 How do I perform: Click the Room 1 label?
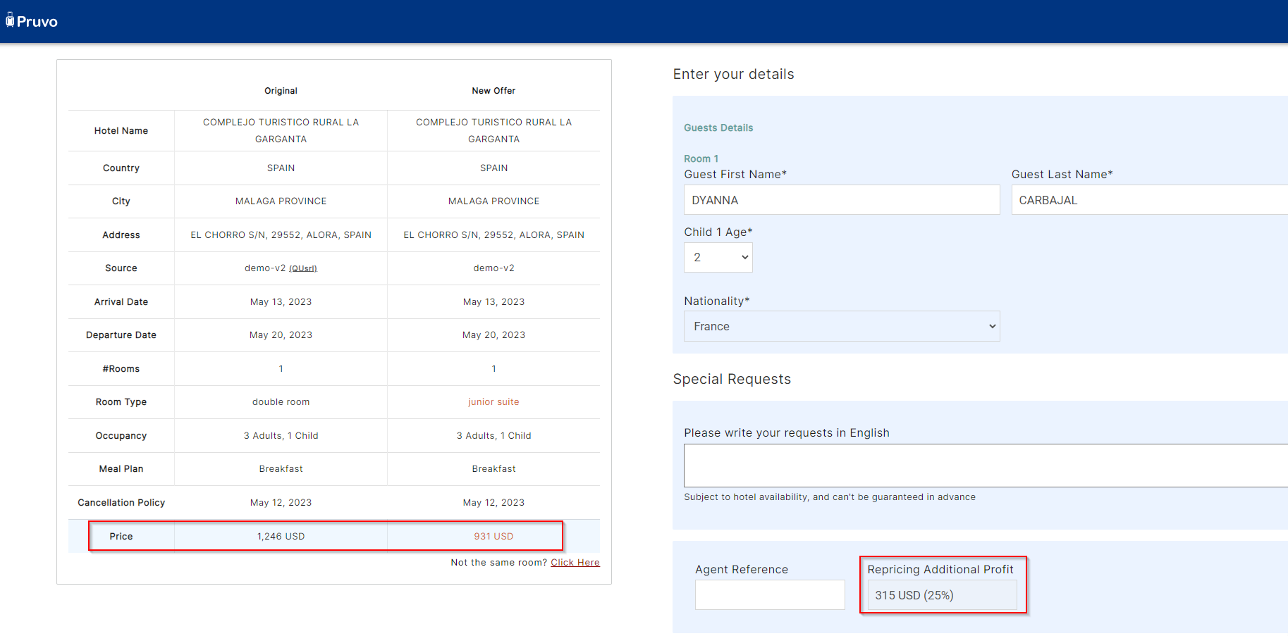pyautogui.click(x=701, y=159)
